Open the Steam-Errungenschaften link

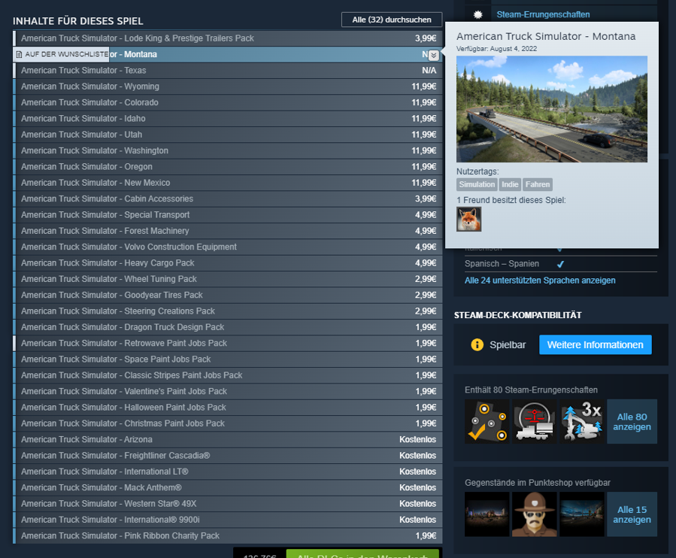[x=543, y=14]
